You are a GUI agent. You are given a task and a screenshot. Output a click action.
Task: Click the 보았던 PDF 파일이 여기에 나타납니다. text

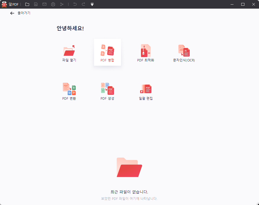pos(129,199)
